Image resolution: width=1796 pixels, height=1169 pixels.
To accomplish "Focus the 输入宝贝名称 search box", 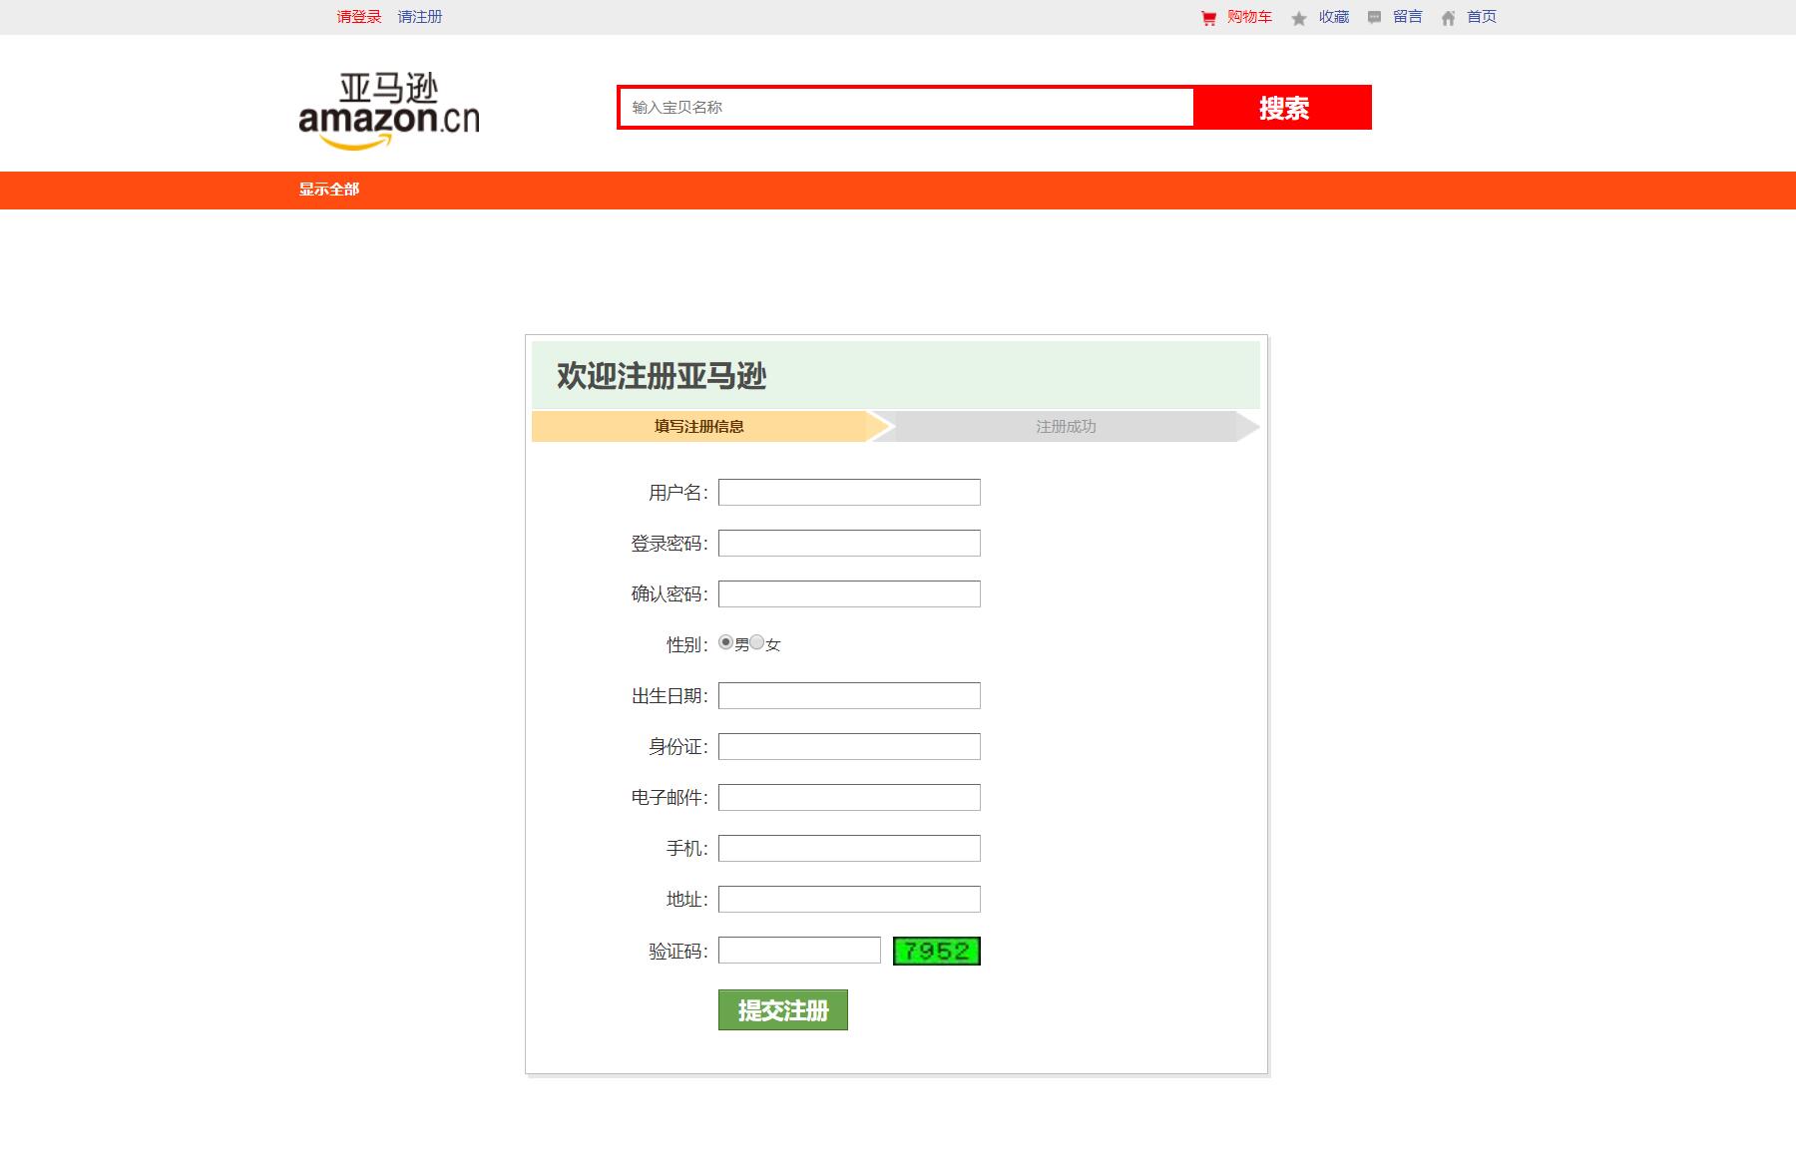I will coord(906,108).
